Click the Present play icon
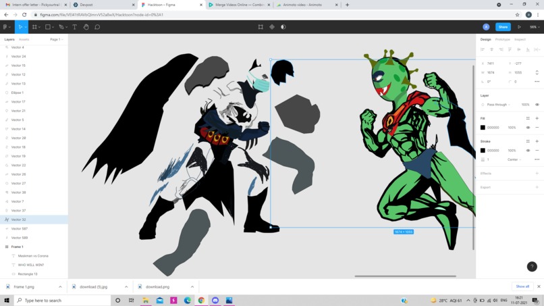The image size is (544, 306). pos(520,27)
